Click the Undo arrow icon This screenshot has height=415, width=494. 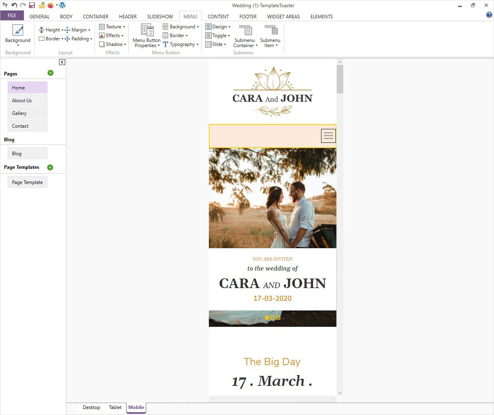pyautogui.click(x=14, y=5)
